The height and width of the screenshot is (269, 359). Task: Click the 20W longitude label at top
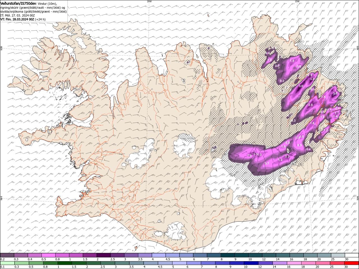click(x=149, y=1)
